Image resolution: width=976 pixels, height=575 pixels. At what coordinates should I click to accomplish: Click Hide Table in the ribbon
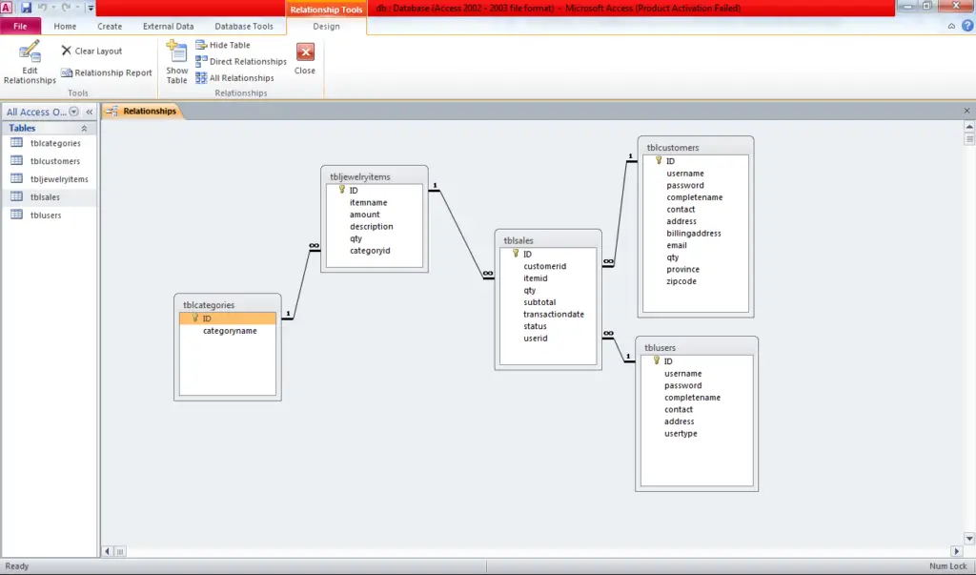tap(223, 45)
